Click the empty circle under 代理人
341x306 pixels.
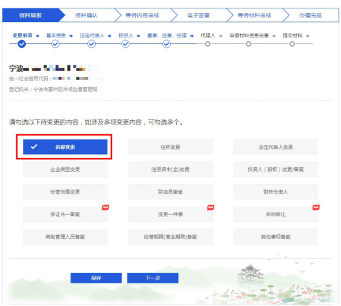point(208,44)
